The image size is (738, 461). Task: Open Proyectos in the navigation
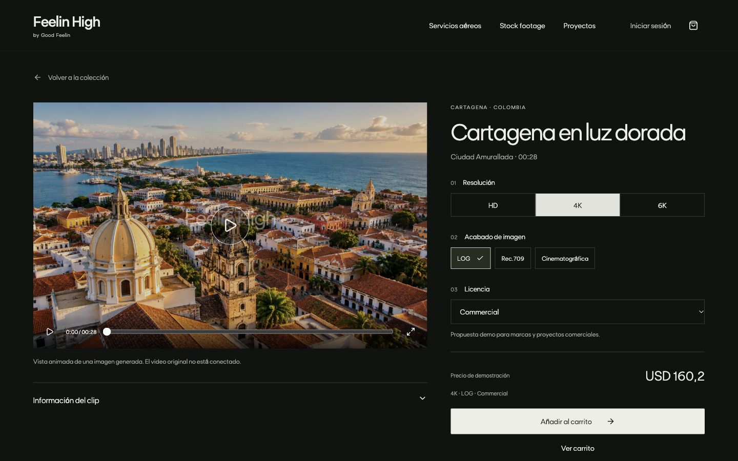(579, 26)
